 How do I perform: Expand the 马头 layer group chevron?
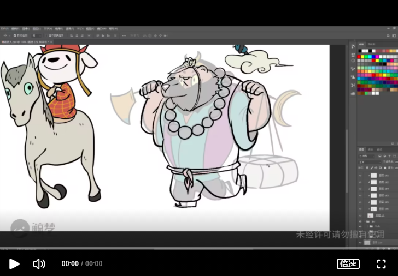pos(368,226)
